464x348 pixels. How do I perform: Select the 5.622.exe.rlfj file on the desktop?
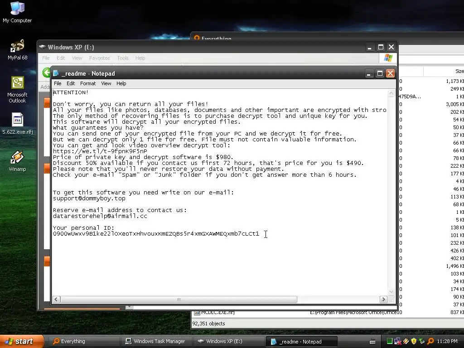[x=17, y=124]
